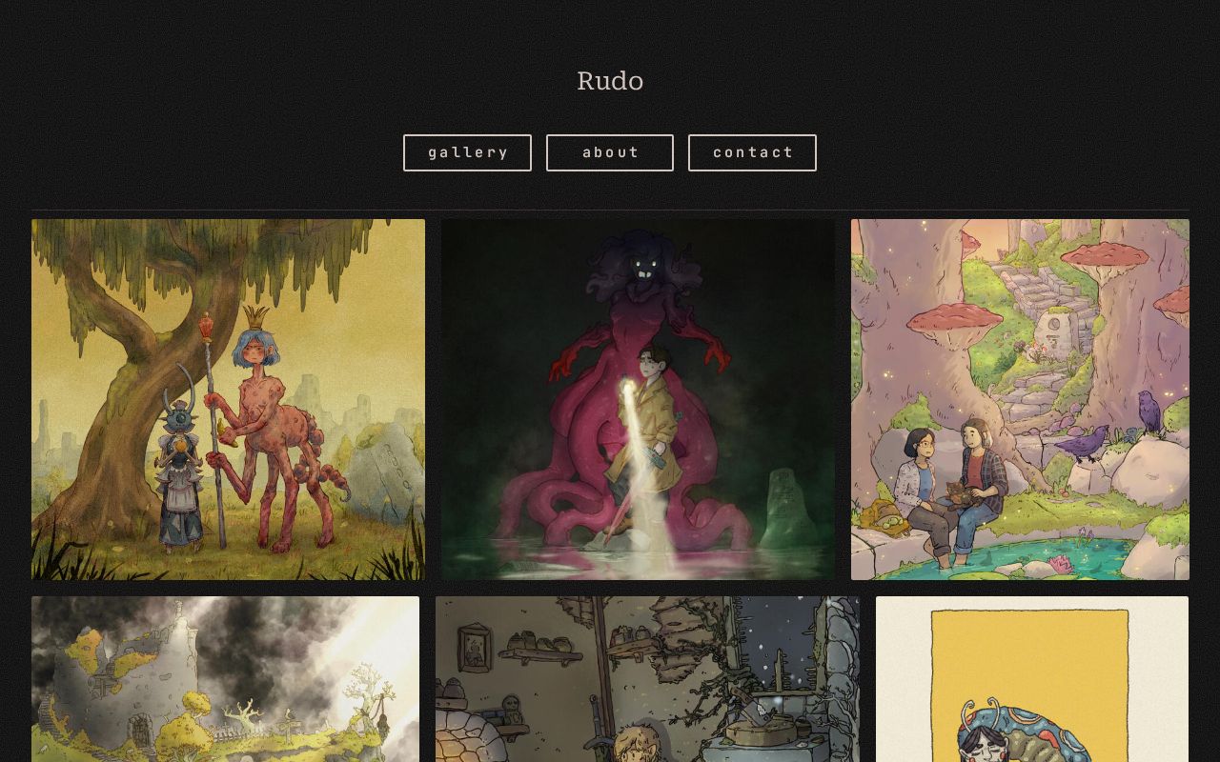The height and width of the screenshot is (762, 1220).
Task: View the yellow background character artwork
Action: pos(1032,679)
